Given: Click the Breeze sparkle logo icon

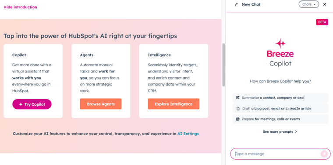Looking at the screenshot, I should pos(280,43).
